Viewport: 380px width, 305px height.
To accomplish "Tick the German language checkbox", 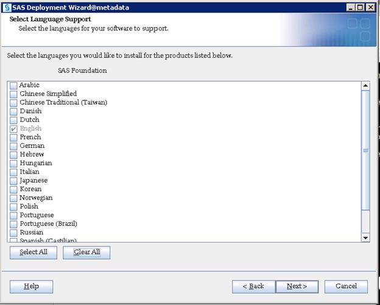I will 13,146.
